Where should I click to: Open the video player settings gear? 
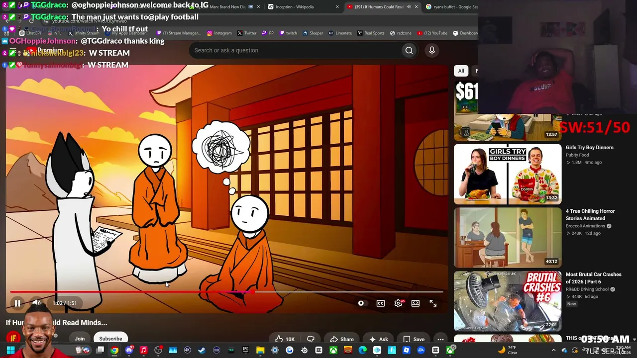399,303
